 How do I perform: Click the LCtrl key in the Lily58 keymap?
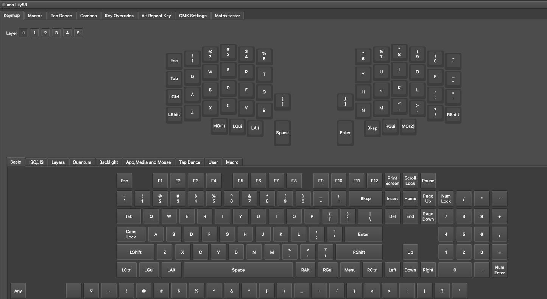pos(174,97)
